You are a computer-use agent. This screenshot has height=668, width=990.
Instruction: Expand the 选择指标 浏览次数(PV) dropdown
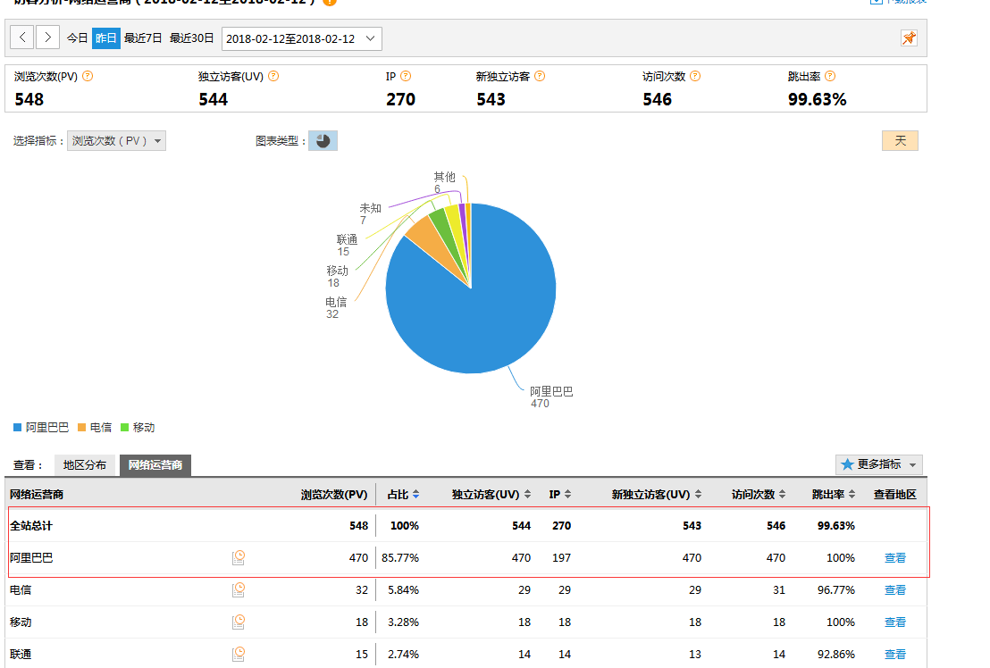(x=116, y=141)
